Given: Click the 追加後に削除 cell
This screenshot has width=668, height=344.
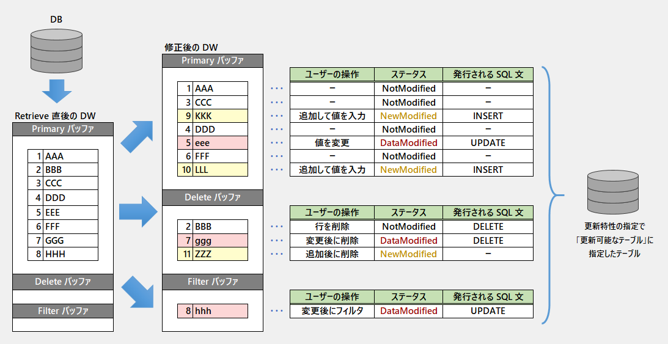Looking at the screenshot, I should 332,254.
